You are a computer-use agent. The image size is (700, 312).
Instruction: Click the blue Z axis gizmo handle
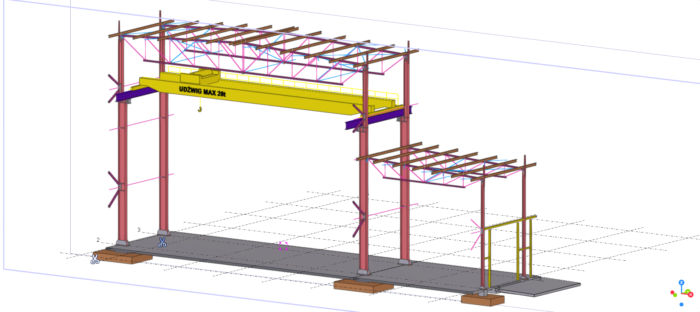[x=681, y=283]
